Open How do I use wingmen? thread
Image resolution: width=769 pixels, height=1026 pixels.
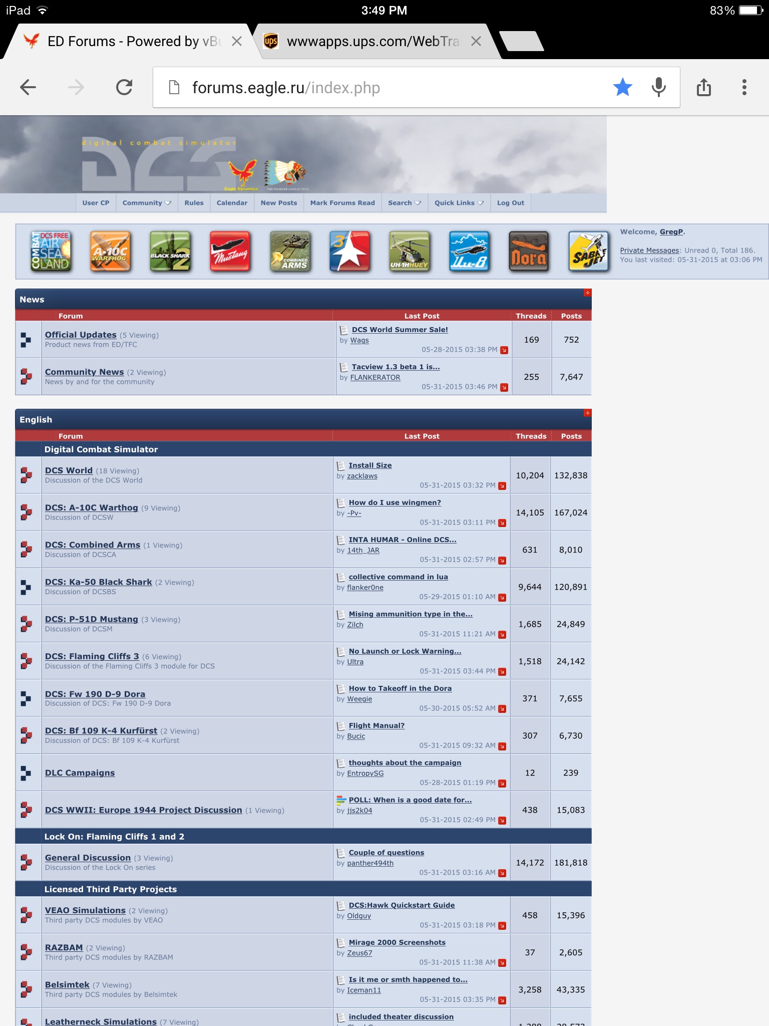coord(395,502)
